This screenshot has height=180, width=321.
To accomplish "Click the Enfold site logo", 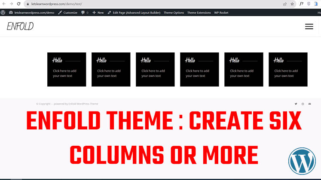I will click(20, 26).
